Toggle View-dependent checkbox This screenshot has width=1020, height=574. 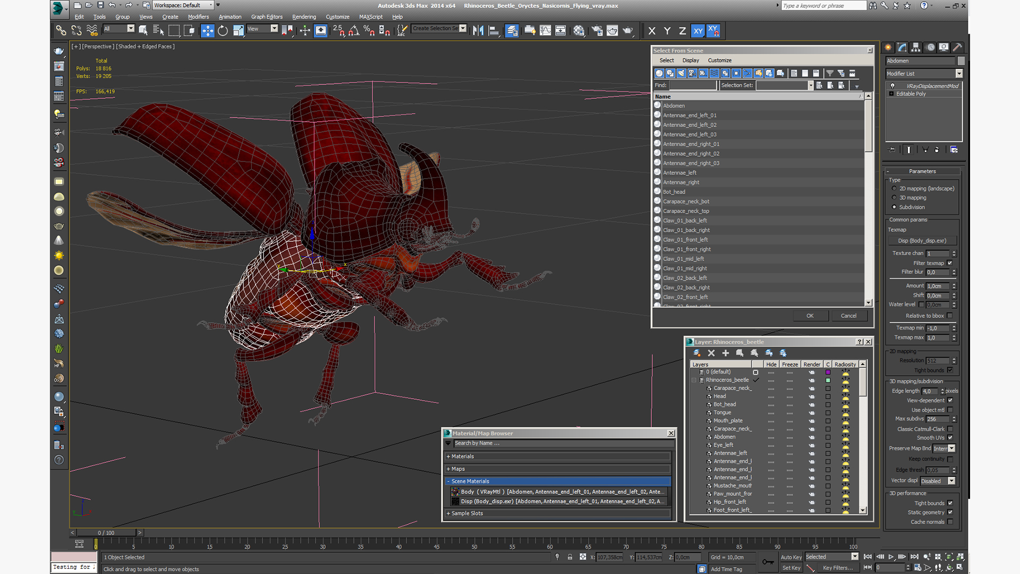(x=950, y=401)
